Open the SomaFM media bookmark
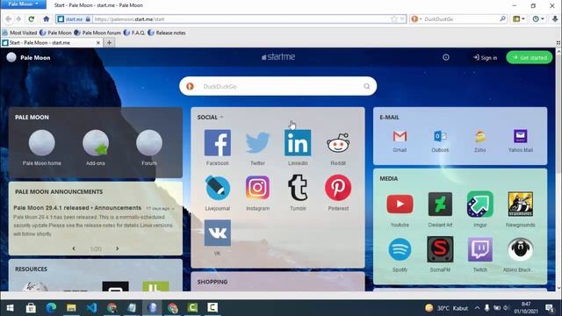 point(440,249)
